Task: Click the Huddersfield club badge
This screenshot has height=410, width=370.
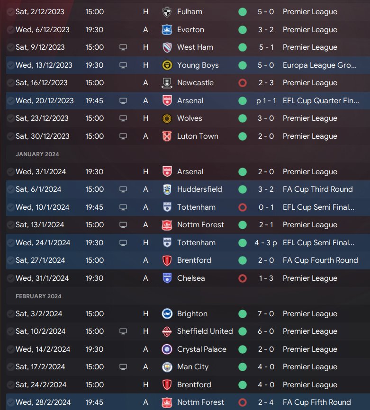Action: 166,189
